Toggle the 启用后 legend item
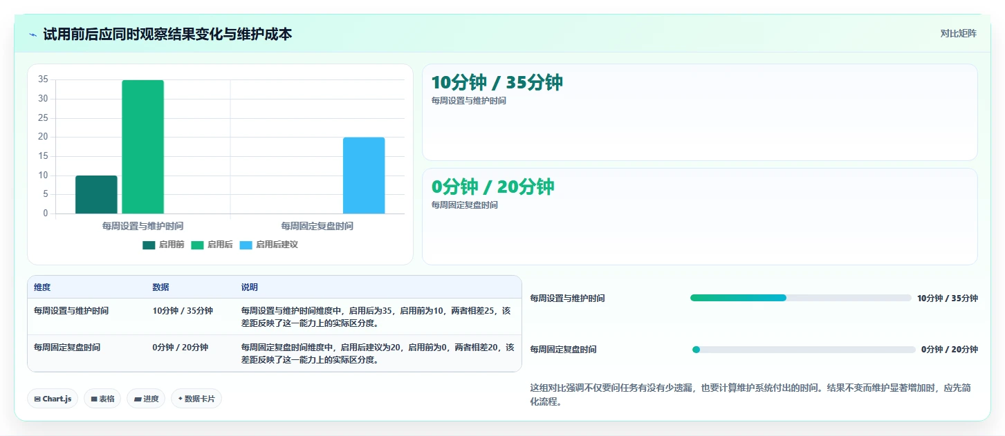 [x=212, y=245]
